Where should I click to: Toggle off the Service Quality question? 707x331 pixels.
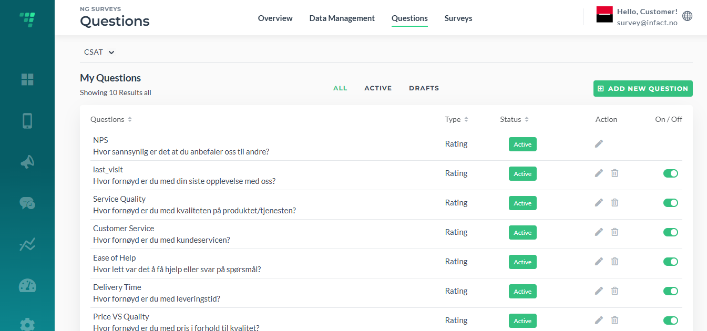point(671,203)
